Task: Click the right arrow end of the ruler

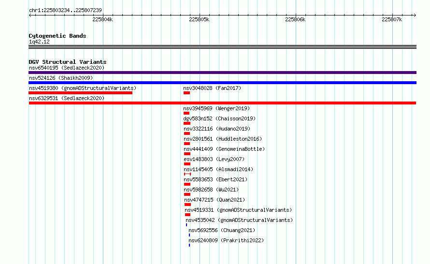Action: click(415, 15)
